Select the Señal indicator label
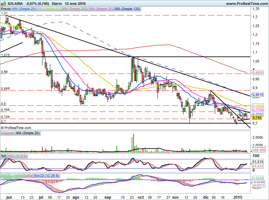269x200 pixels. click(28, 175)
